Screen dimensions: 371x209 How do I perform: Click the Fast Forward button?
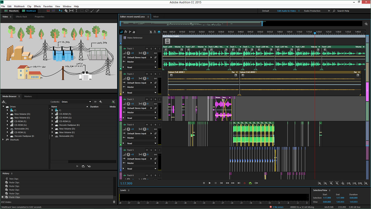(233, 183)
